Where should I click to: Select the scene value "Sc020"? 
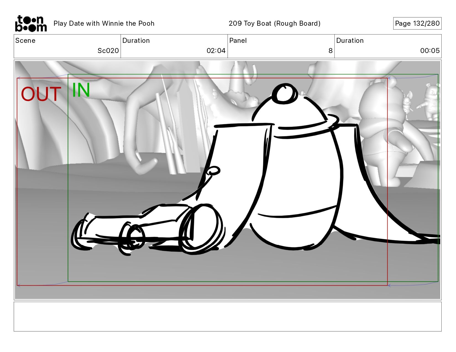pos(108,51)
